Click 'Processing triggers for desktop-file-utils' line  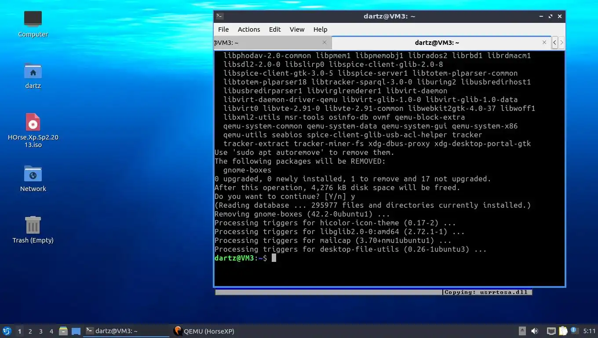[350, 249]
